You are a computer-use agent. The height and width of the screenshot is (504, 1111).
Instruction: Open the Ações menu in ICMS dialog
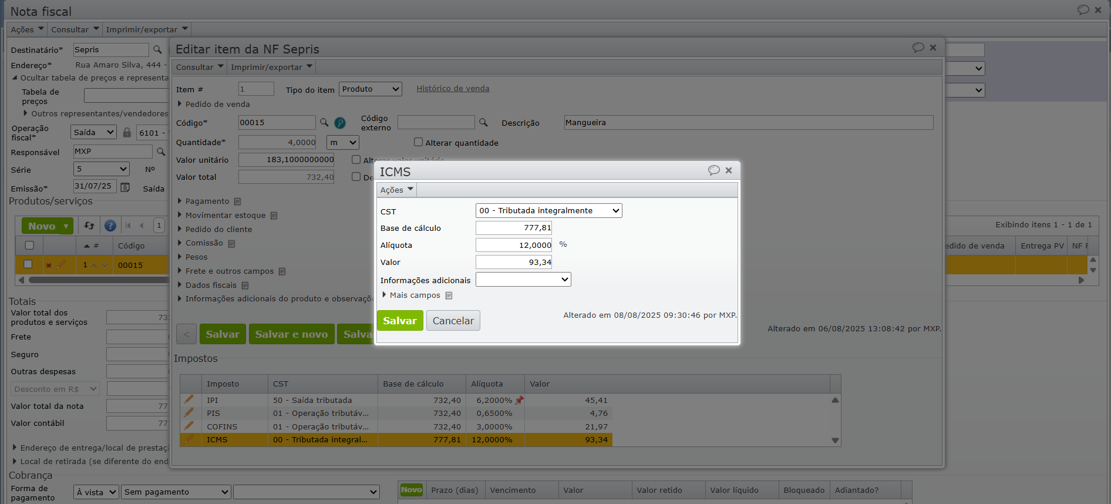tap(397, 190)
